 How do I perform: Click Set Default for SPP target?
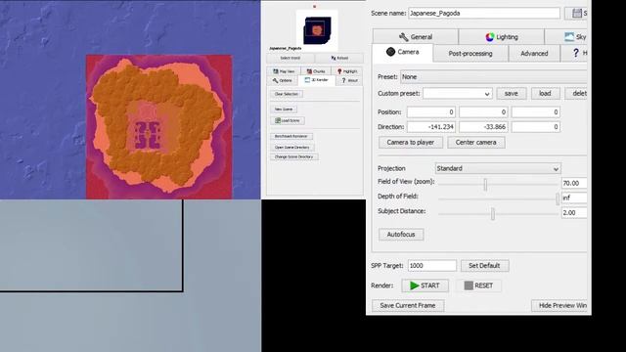pyautogui.click(x=484, y=265)
